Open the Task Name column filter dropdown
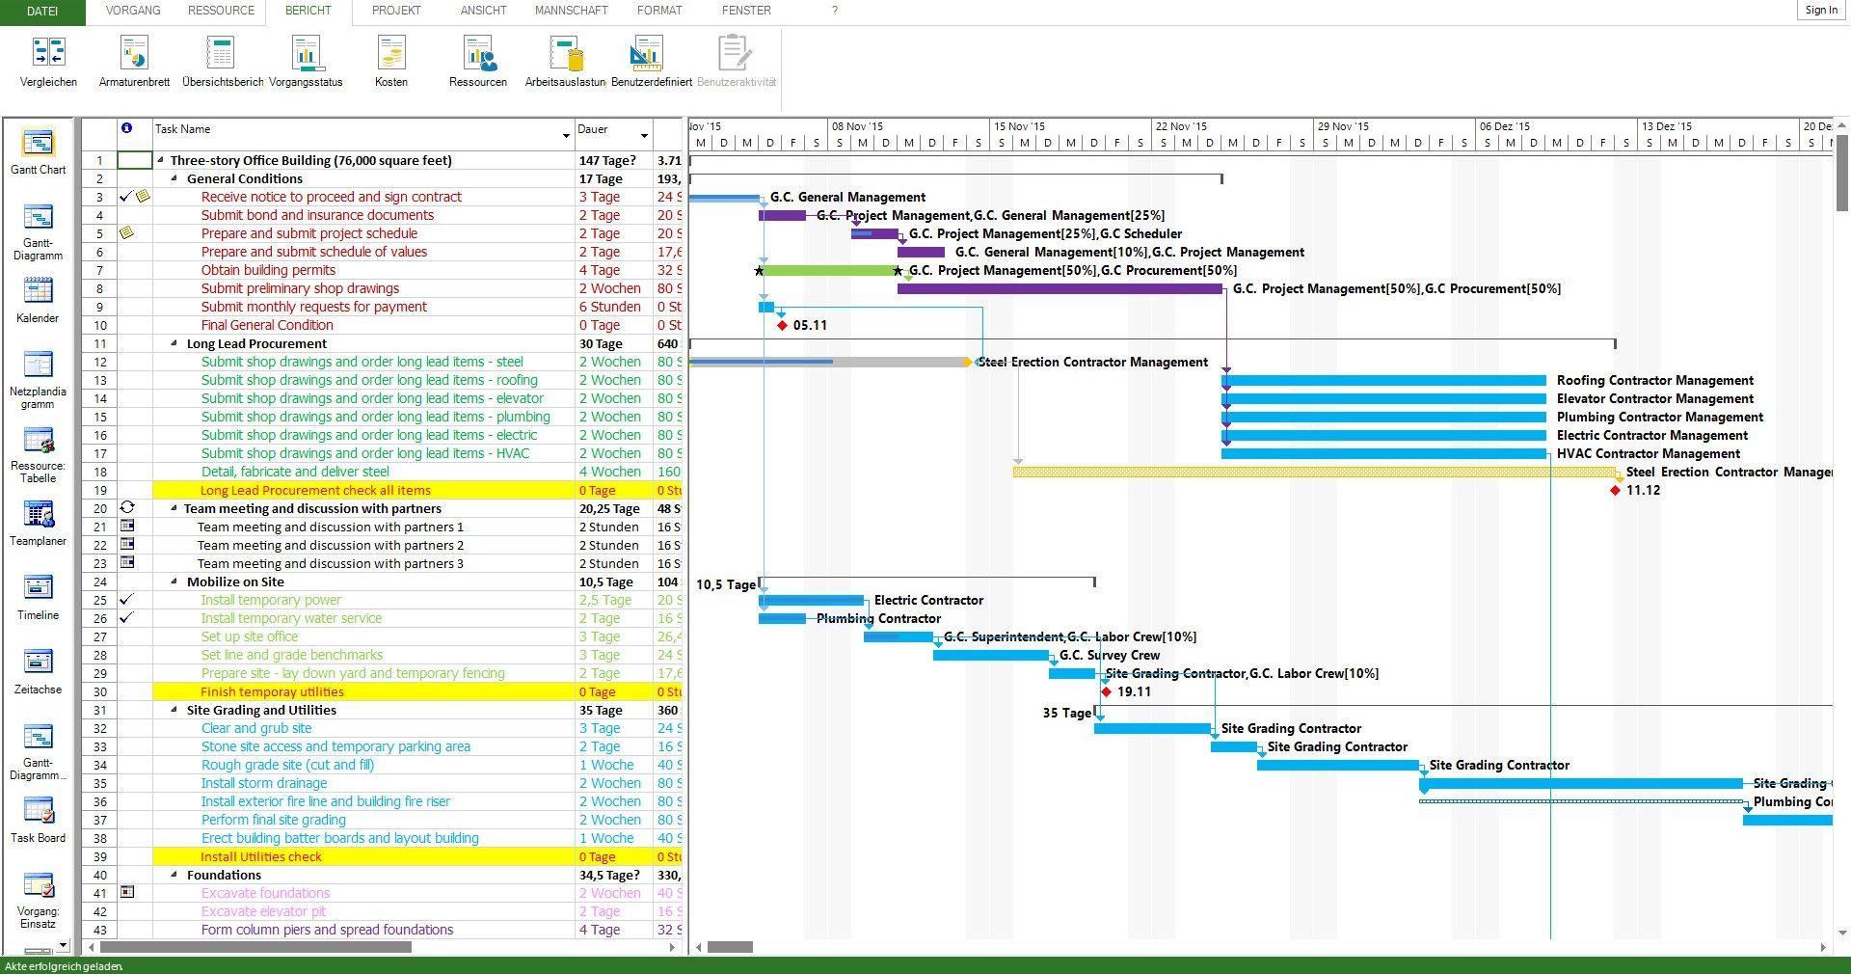This screenshot has height=974, width=1851. point(566,136)
